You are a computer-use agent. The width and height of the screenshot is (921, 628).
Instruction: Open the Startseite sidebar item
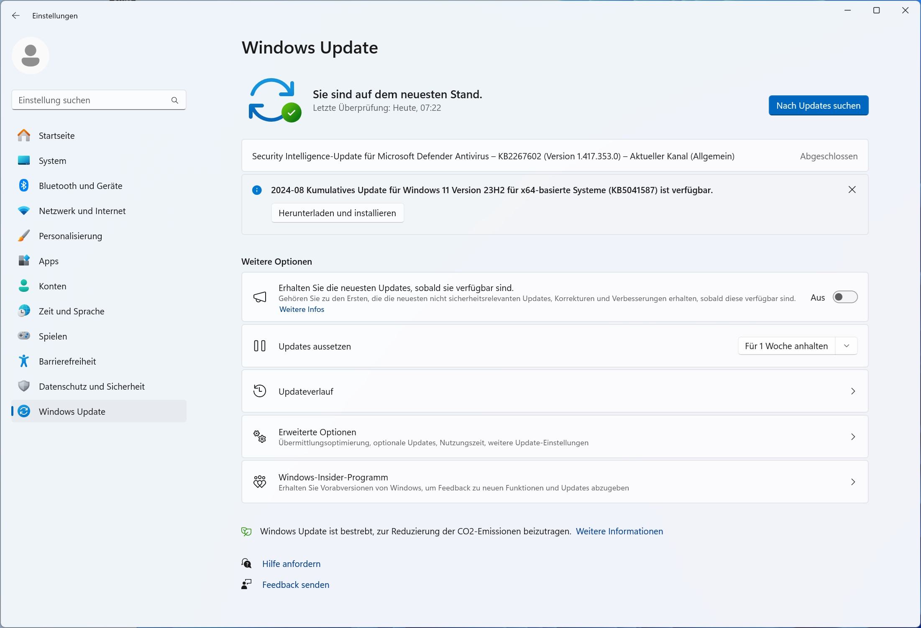(x=99, y=135)
